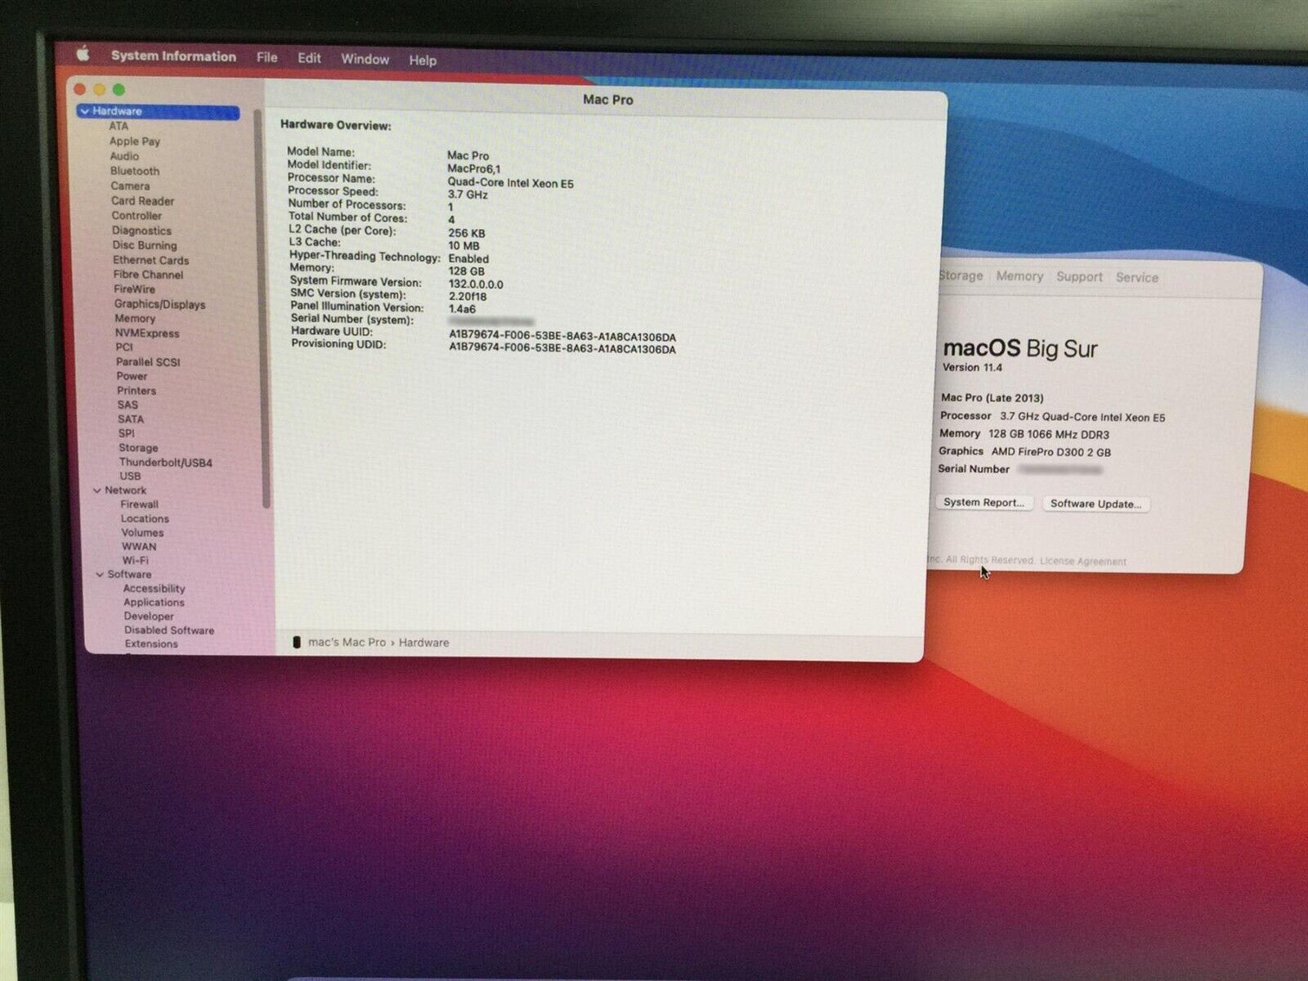Open the License Agreement link

(x=1082, y=562)
